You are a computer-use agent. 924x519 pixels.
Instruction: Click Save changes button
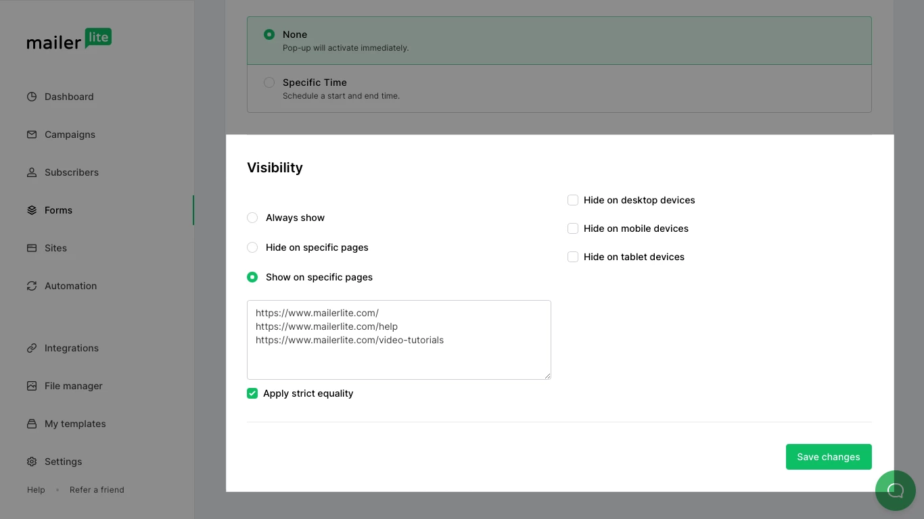click(828, 457)
